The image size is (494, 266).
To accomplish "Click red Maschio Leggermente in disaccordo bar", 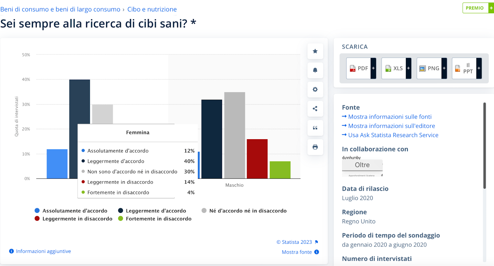I will click(x=257, y=159).
